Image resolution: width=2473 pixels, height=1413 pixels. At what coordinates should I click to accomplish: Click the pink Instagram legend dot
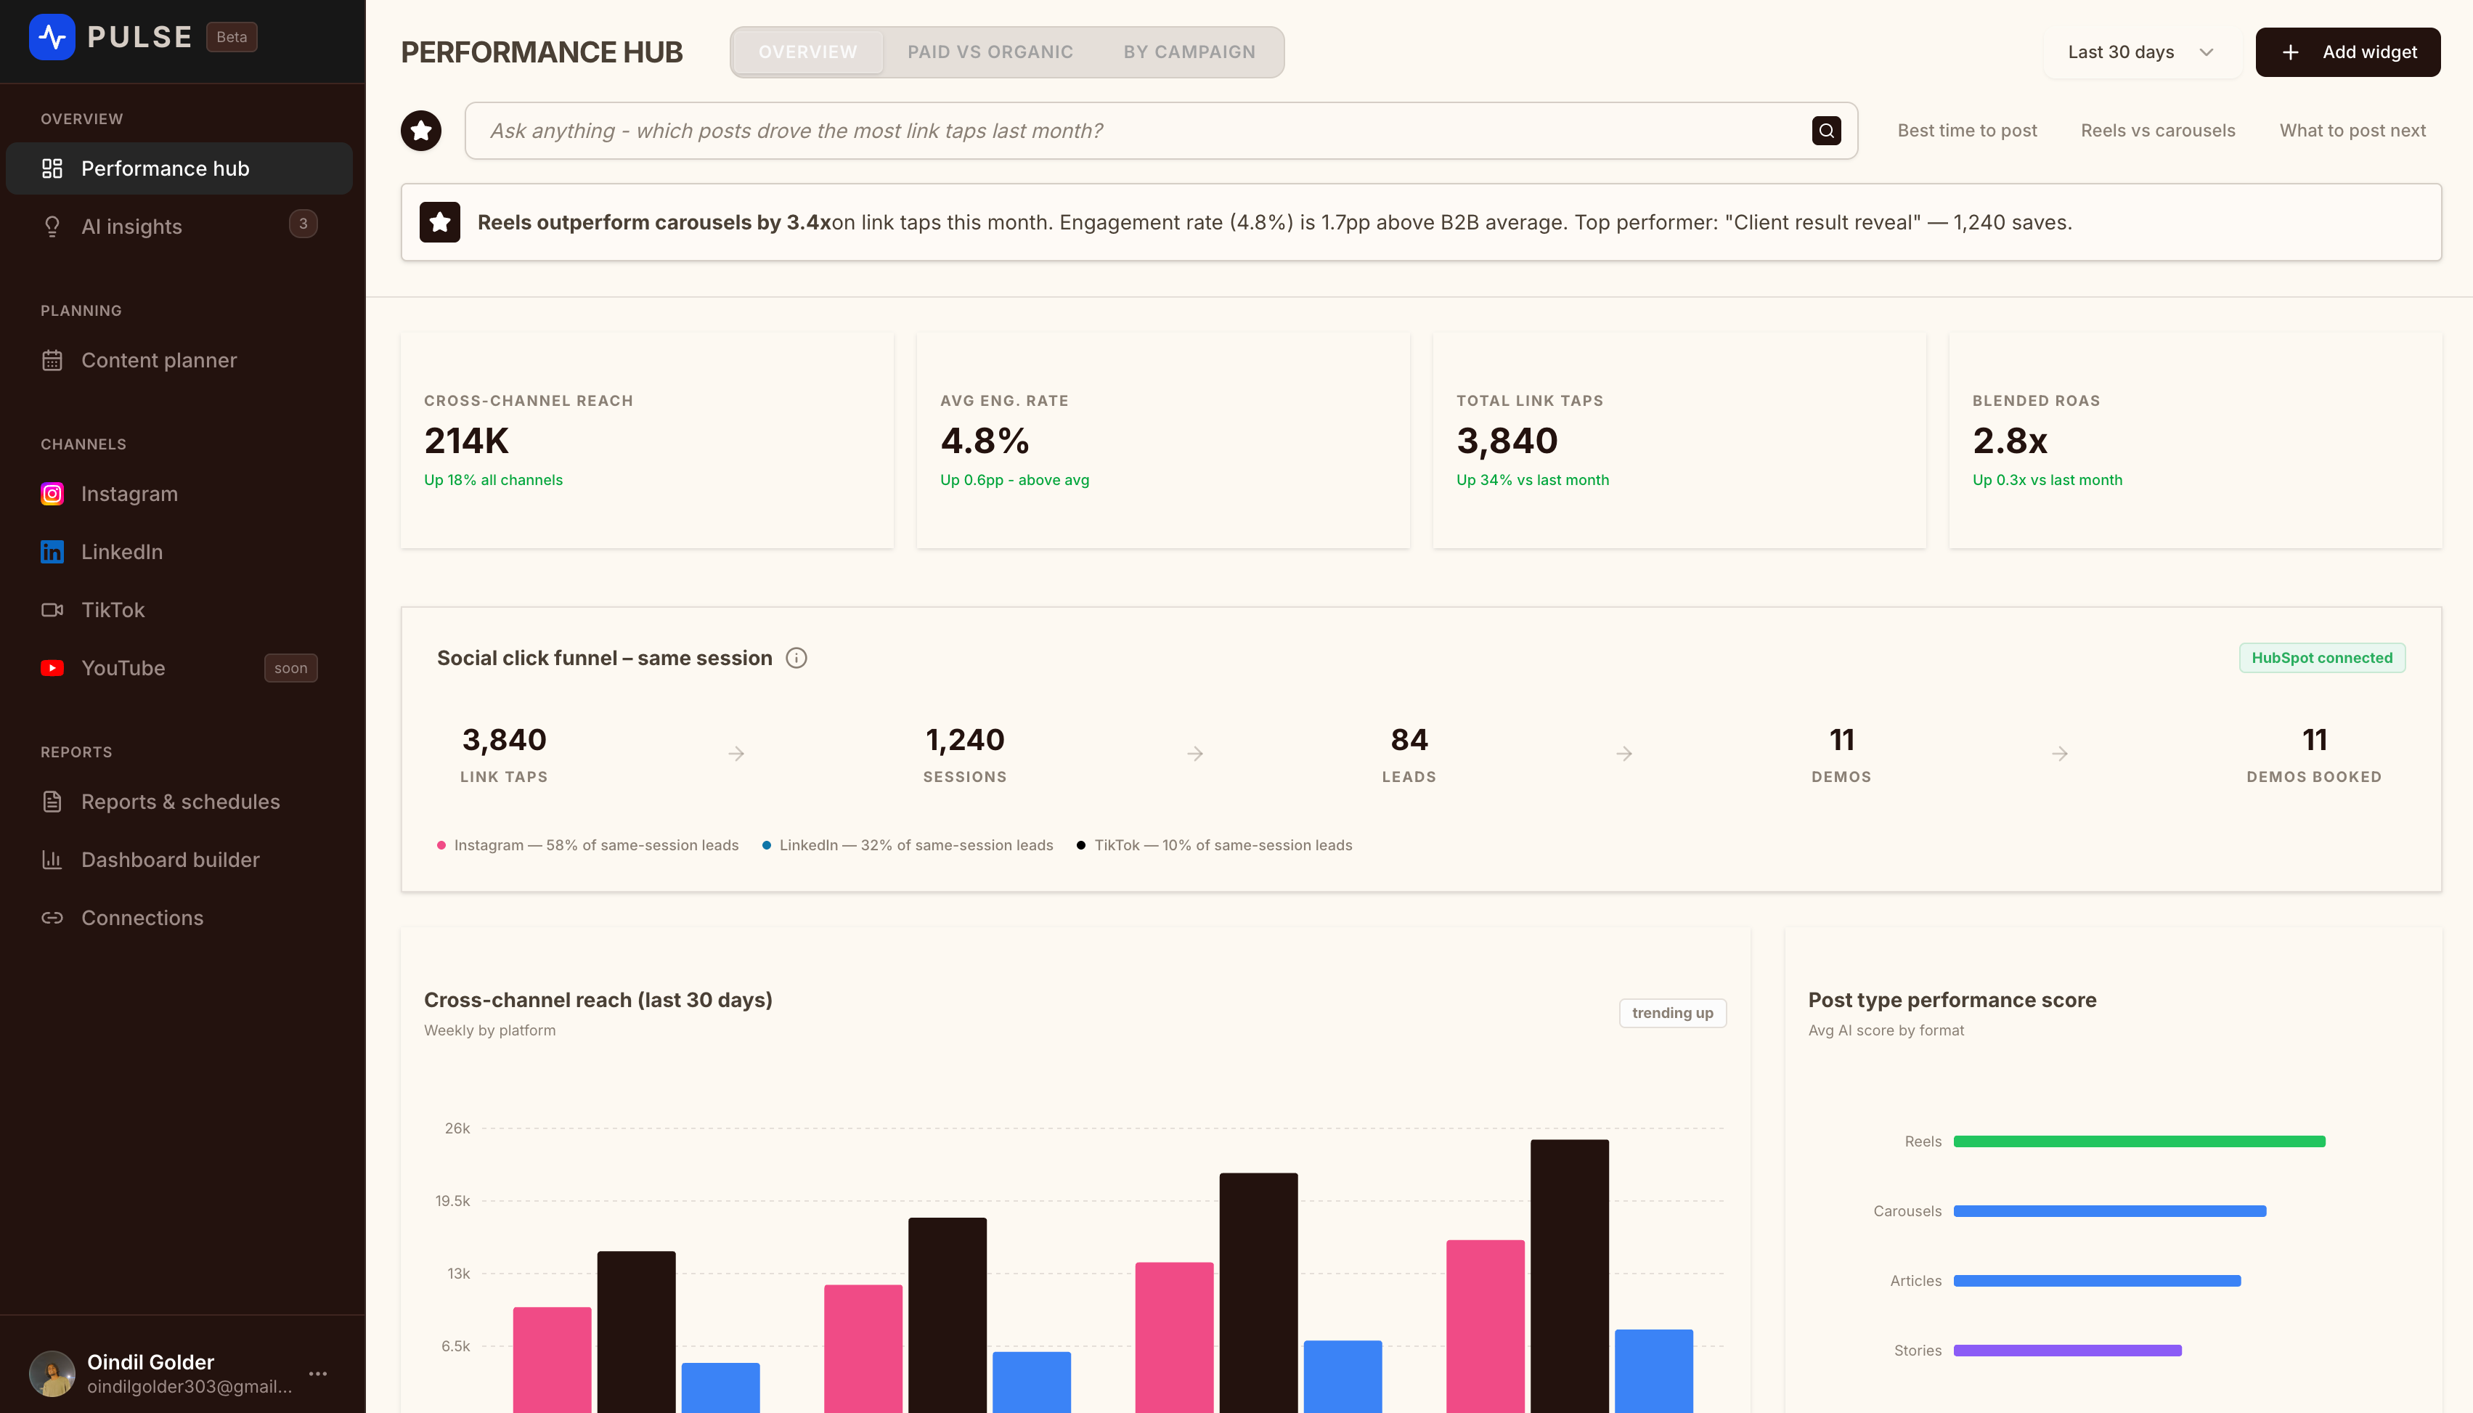pos(441,845)
